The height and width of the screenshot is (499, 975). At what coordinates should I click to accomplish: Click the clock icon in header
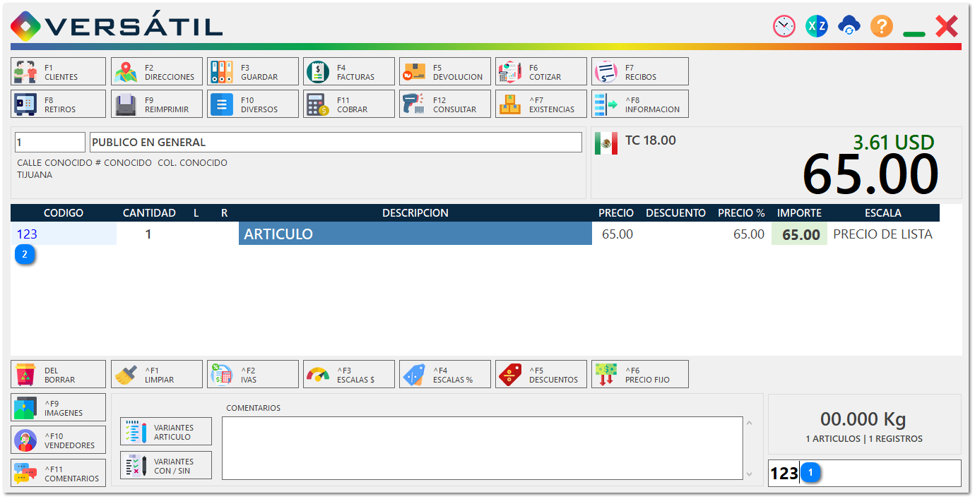click(x=784, y=27)
